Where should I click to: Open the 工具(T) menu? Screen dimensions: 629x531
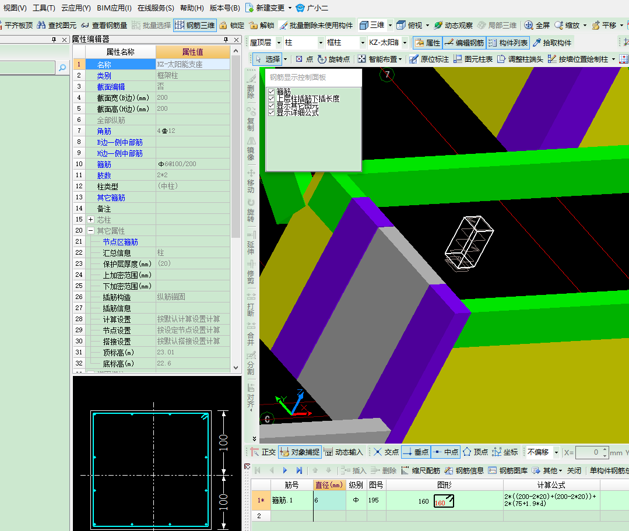click(44, 8)
